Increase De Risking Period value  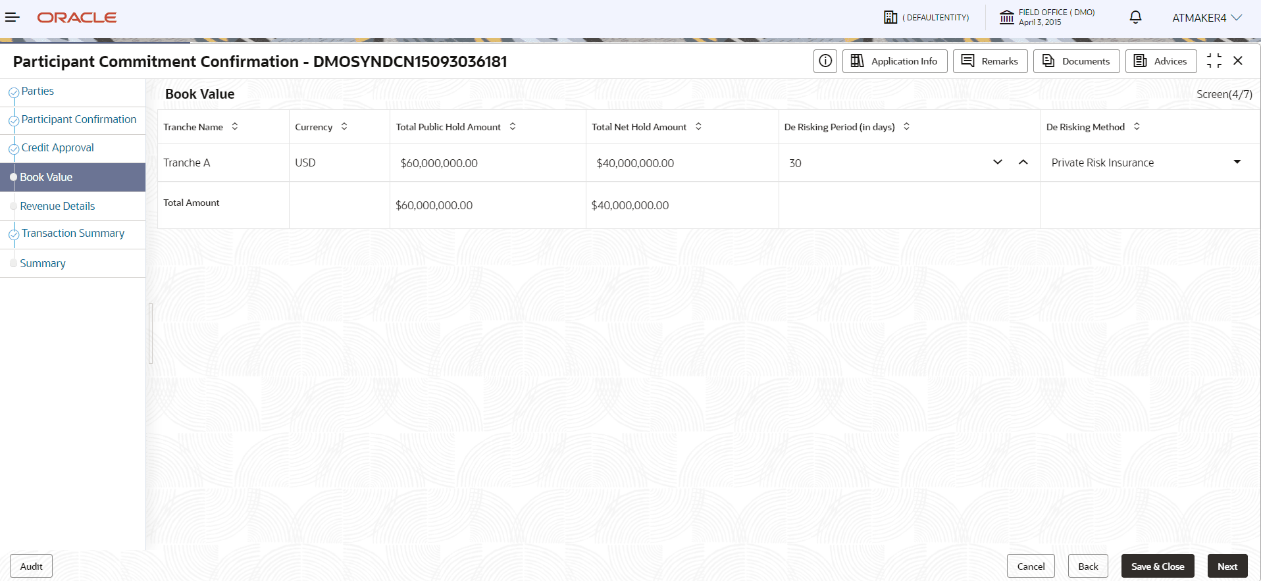pos(1023,162)
